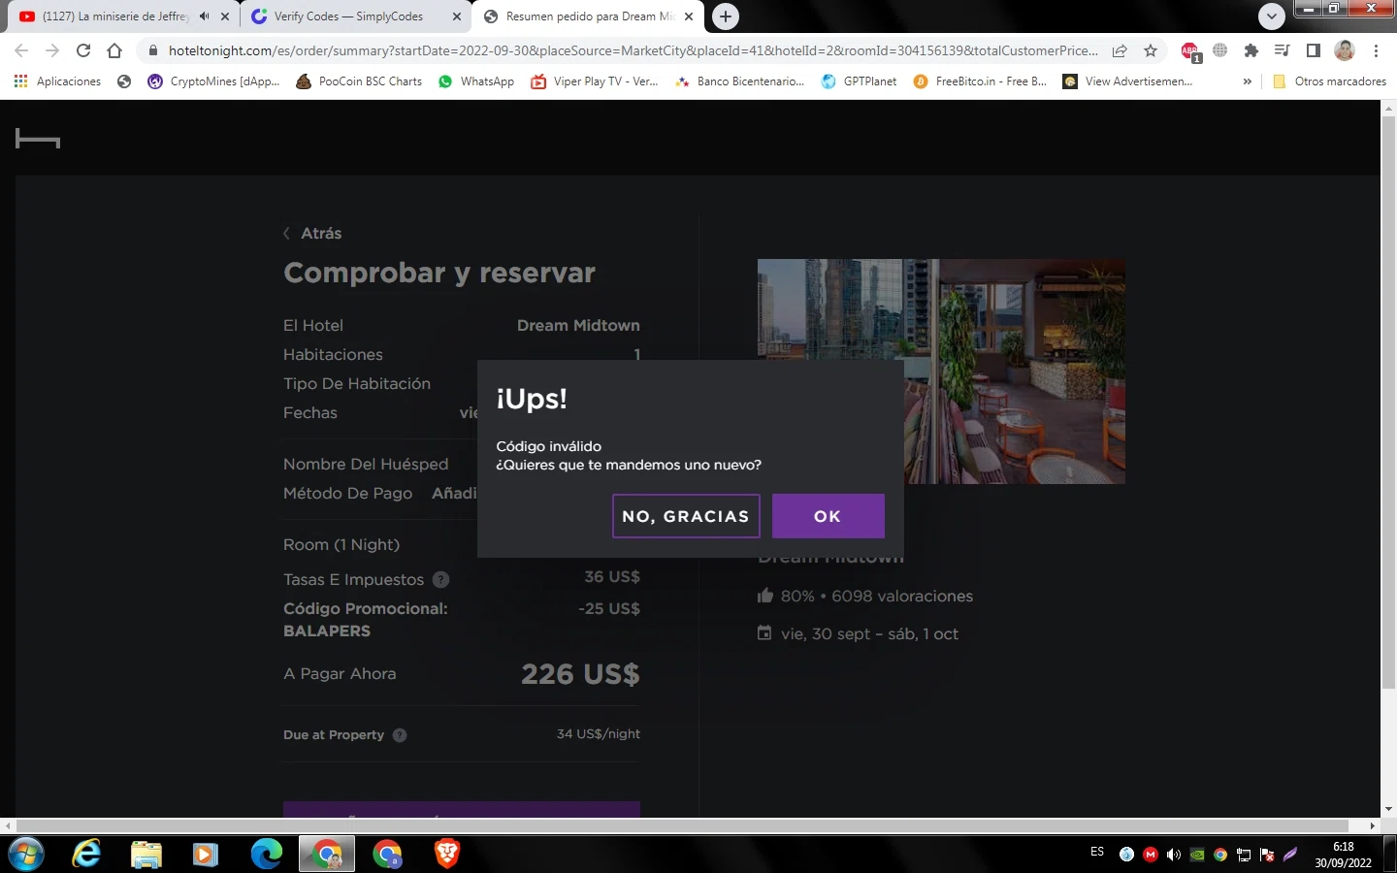Open the CryptoMines bookmark
The height and width of the screenshot is (873, 1397).
tap(213, 81)
